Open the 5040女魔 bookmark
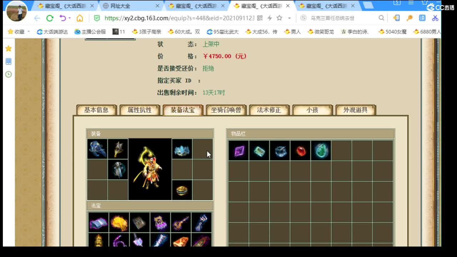Image resolution: width=457 pixels, height=257 pixels. (392, 32)
